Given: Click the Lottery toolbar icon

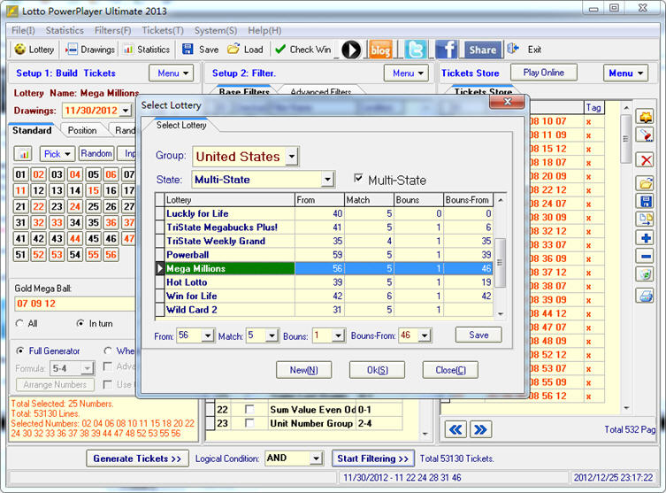Looking at the screenshot, I should click(x=20, y=50).
